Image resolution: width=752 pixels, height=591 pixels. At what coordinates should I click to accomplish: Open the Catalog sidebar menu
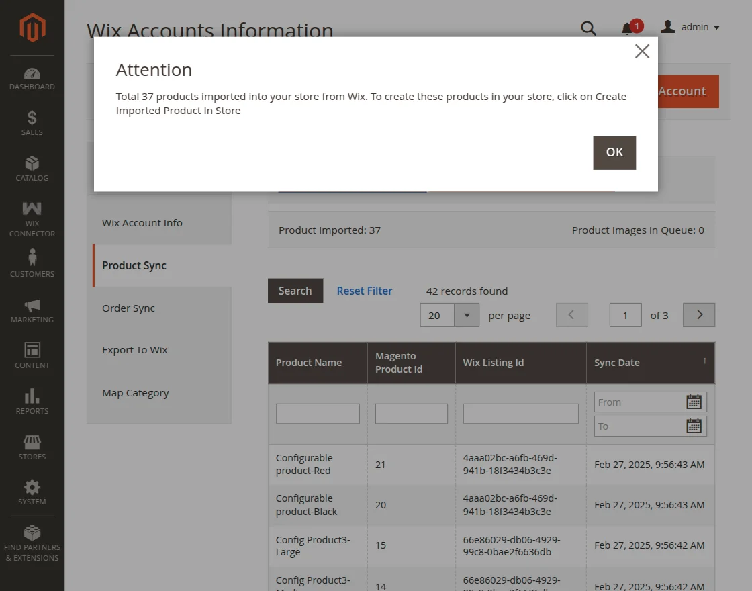click(32, 169)
